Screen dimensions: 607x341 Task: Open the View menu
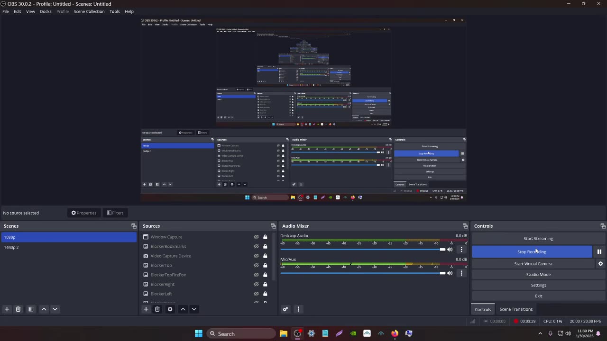coord(30,11)
